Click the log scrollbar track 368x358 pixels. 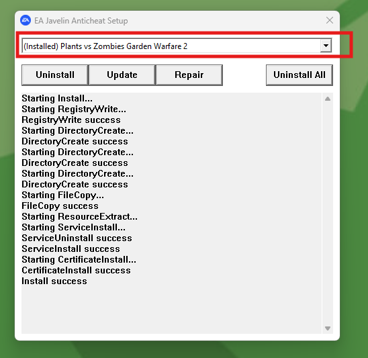[x=328, y=214]
